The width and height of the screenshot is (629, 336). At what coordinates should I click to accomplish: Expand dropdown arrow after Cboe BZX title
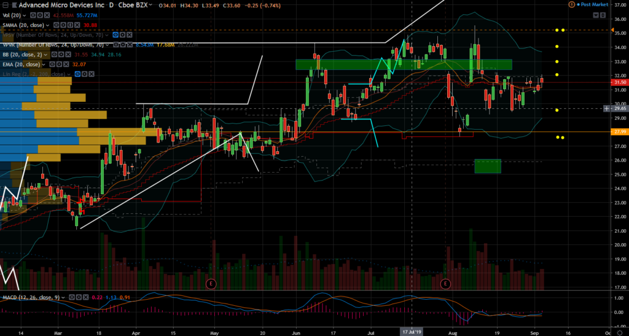[150, 5]
